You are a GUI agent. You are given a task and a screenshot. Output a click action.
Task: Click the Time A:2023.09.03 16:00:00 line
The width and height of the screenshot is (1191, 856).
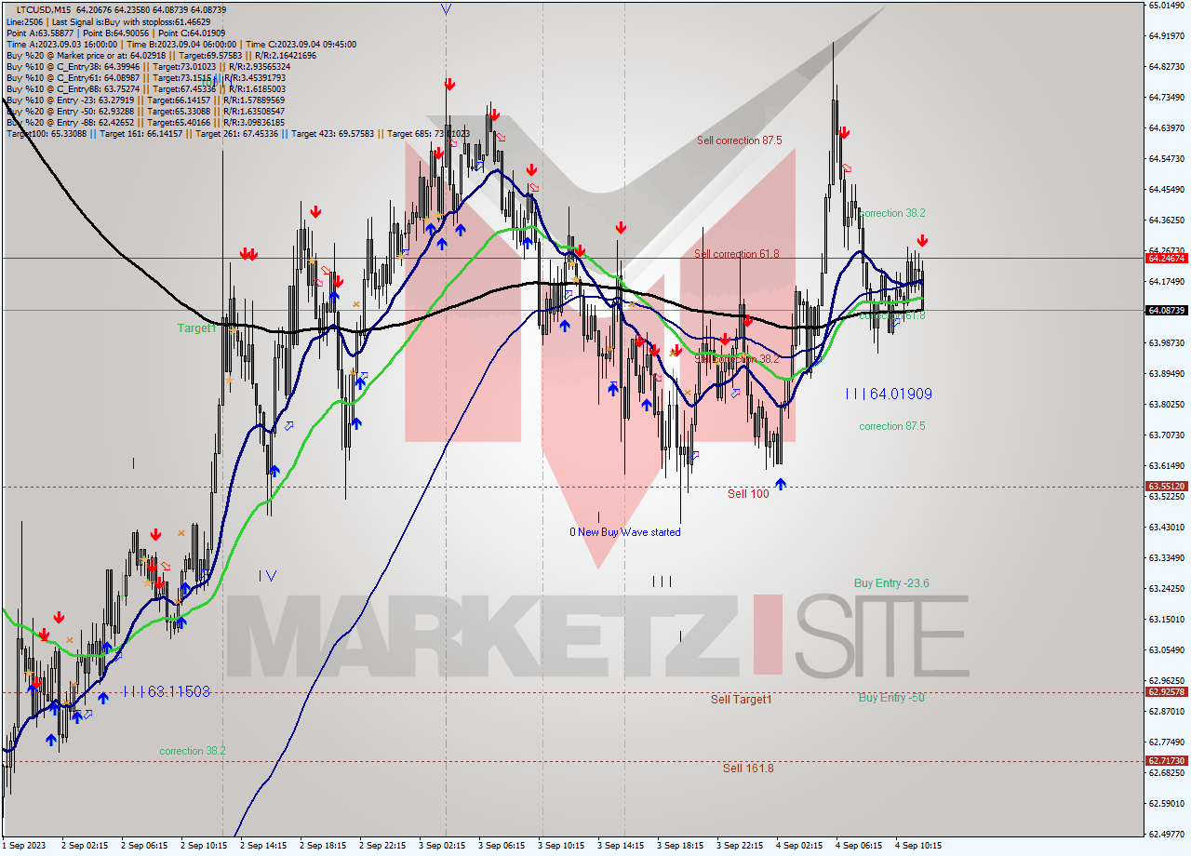pos(181,44)
